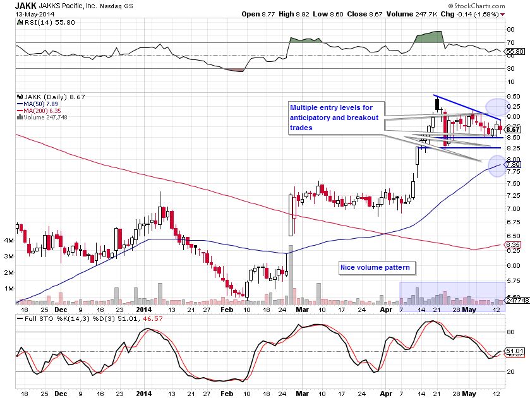Click the 55.80 RSI value tag
Image resolution: width=530 pixels, height=398 pixels.
[515, 52]
